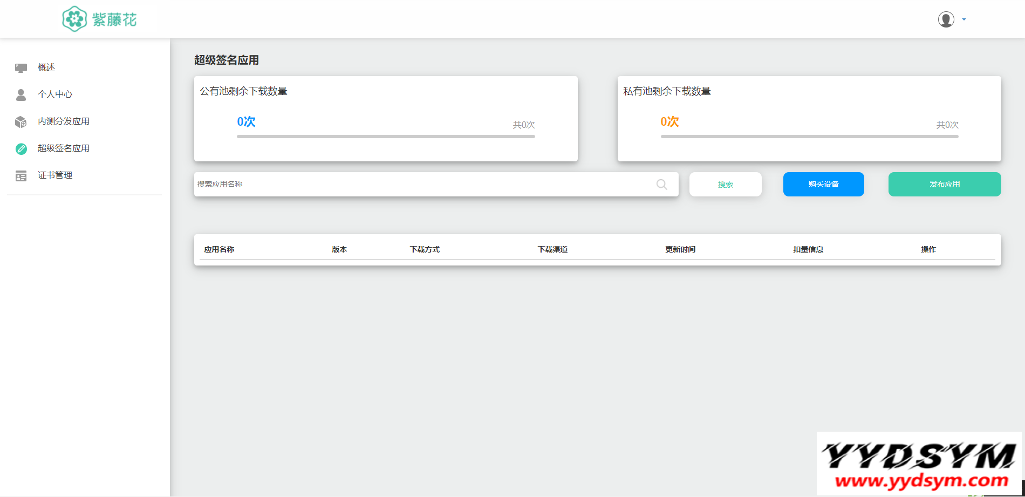Click the 紫藤花 flower logo icon
This screenshot has width=1025, height=497.
tap(74, 19)
